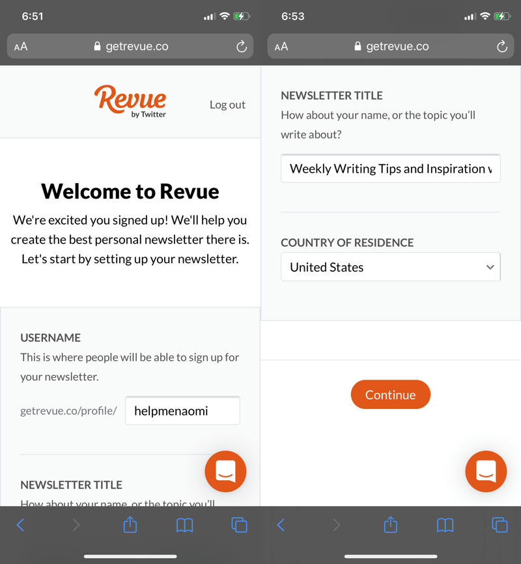The image size is (521, 564).
Task: Click the 'COUNTRY OF RESIDENCE' label
Action: (x=347, y=243)
